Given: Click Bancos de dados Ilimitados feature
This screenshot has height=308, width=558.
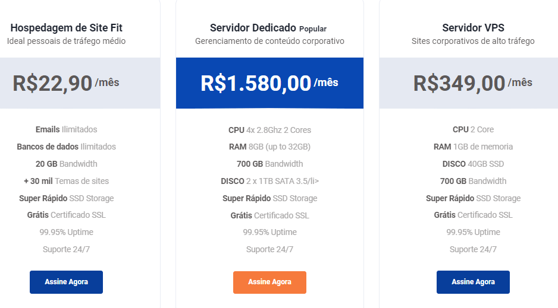Looking at the screenshot, I should (66, 147).
